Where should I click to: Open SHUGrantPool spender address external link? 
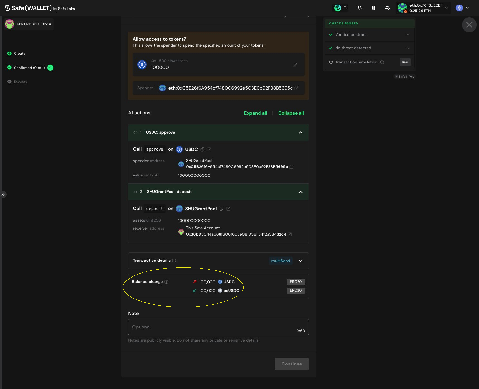291,167
